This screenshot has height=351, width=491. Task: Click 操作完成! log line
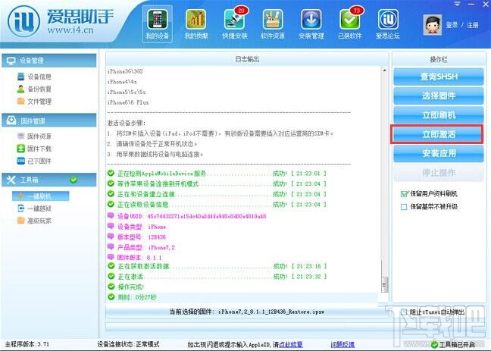(x=126, y=287)
